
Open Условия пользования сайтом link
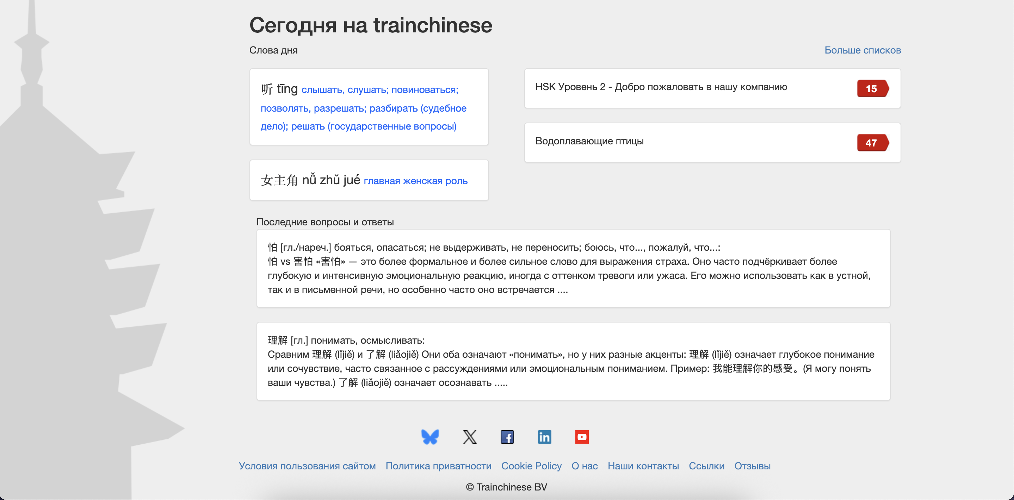coord(307,466)
